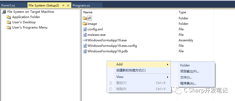Click the User's Programs Menu folder icon
235x101 pixels.
pyautogui.click(x=9, y=28)
